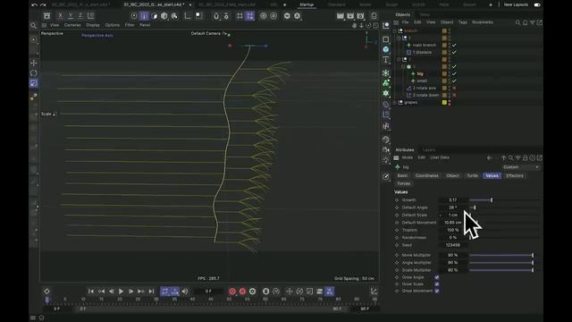Select the Startup layout
This screenshot has height=322, width=572.
click(x=307, y=4)
